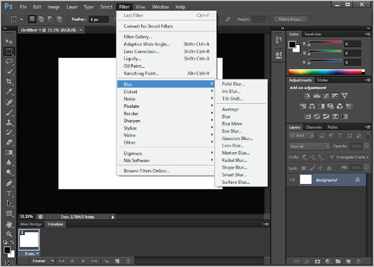374x267 pixels.
Task: Open the Opacity dropdown arrow
Action: (366, 146)
